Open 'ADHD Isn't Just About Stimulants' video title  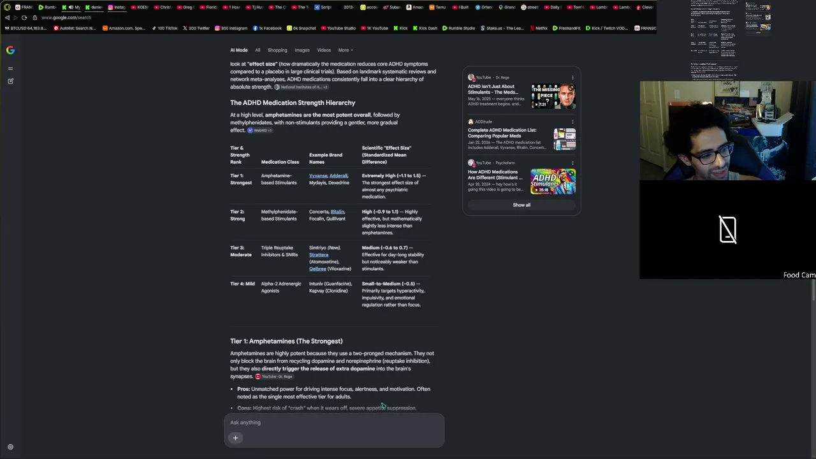tap(493, 89)
